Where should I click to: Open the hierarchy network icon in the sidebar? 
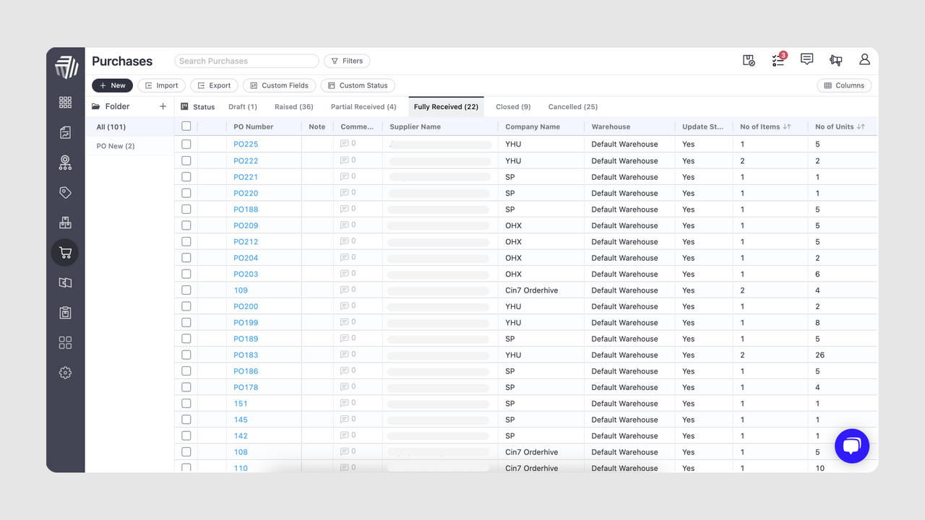click(65, 162)
